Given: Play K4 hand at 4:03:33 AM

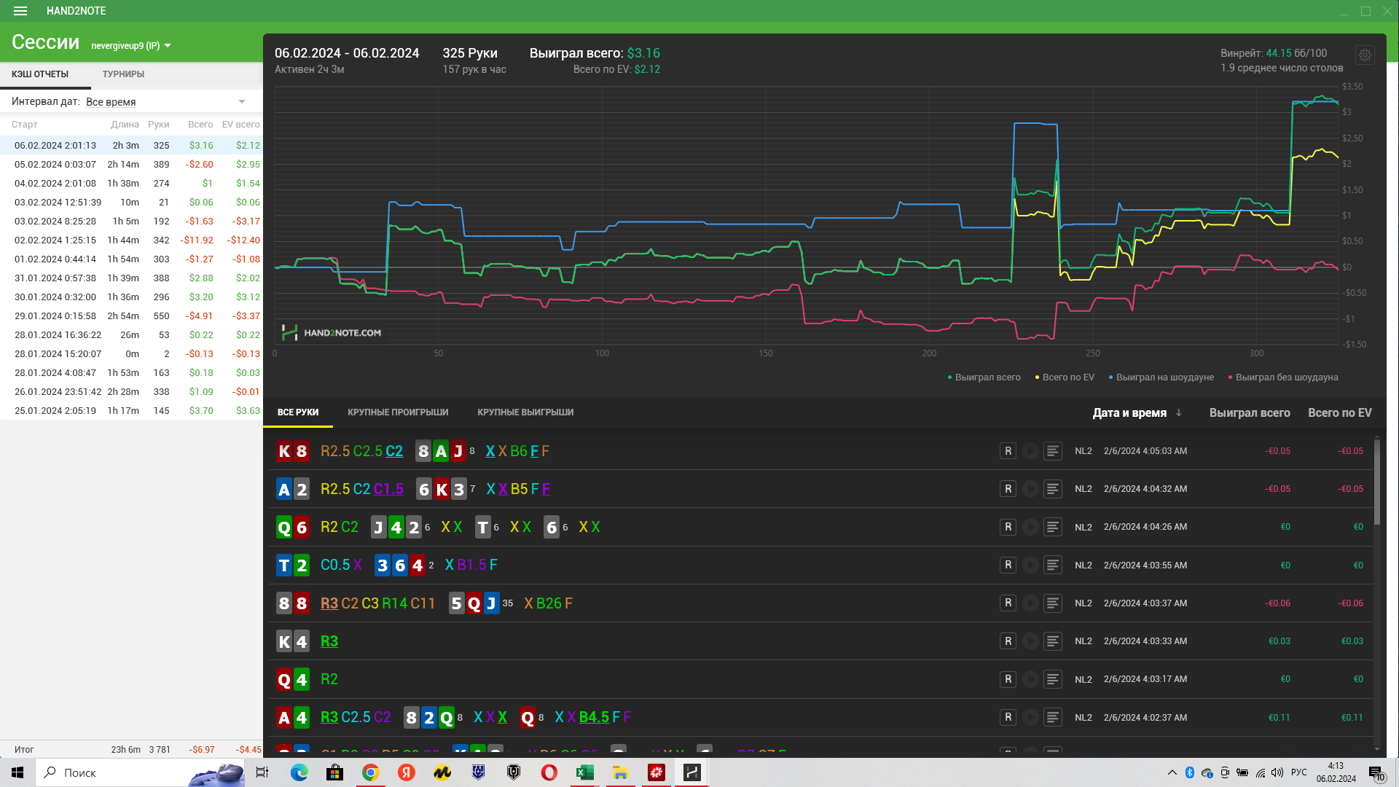Looking at the screenshot, I should coord(1030,641).
